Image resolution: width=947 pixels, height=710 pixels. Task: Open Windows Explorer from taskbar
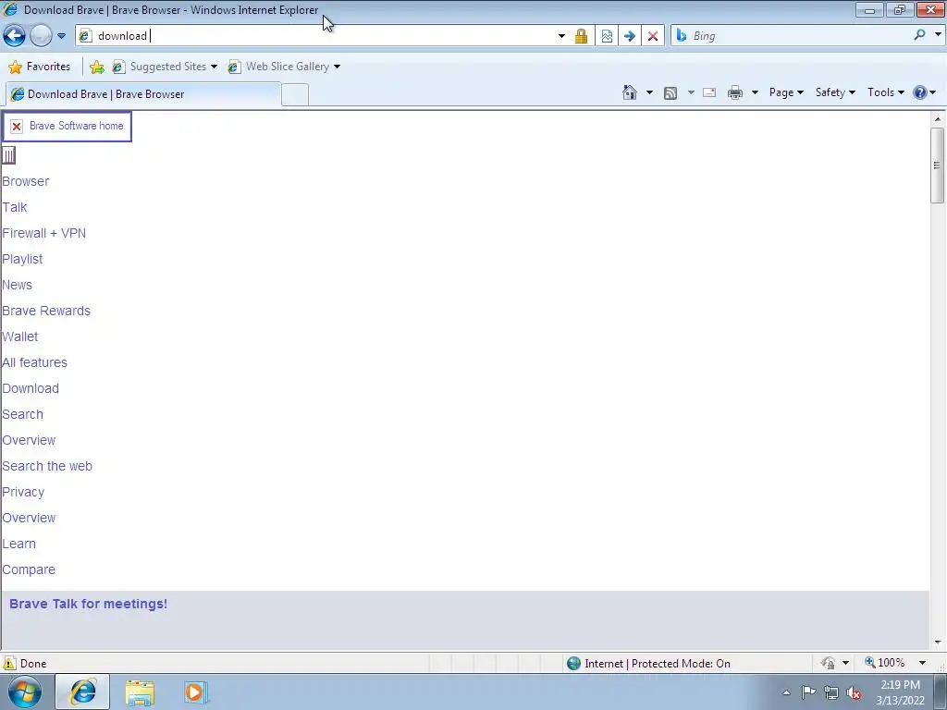tap(140, 692)
